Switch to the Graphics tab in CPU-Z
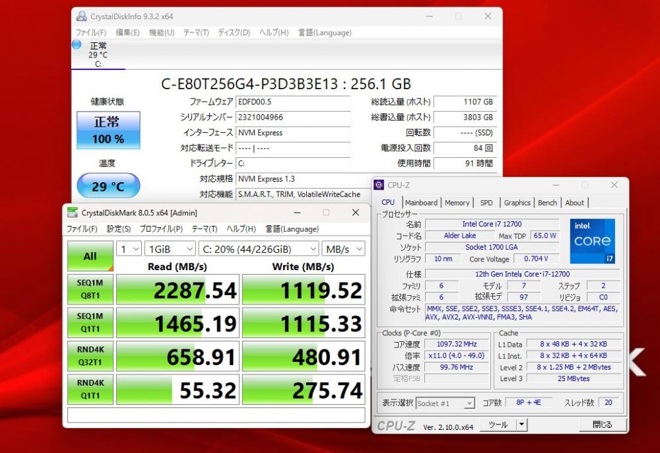This screenshot has height=453, width=660. tap(517, 203)
